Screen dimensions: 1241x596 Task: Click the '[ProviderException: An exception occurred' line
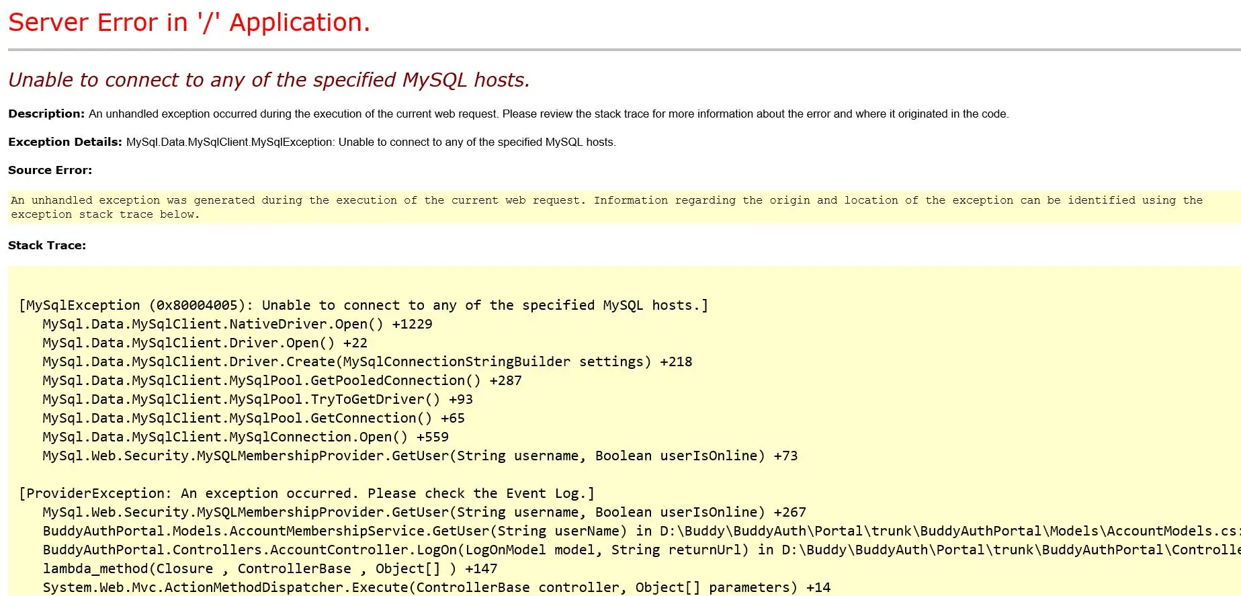pyautogui.click(x=307, y=493)
